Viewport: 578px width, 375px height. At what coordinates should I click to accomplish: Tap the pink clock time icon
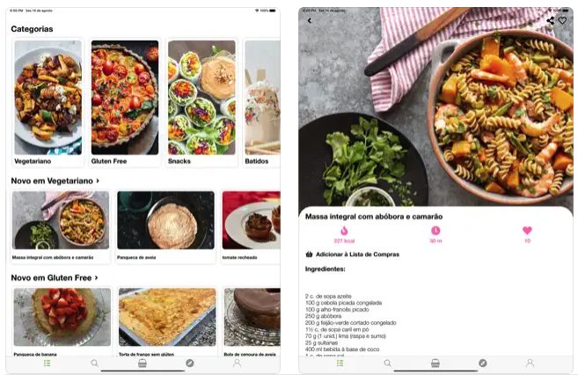[x=435, y=231]
